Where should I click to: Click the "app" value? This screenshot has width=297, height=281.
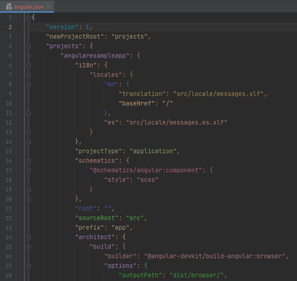click(120, 227)
